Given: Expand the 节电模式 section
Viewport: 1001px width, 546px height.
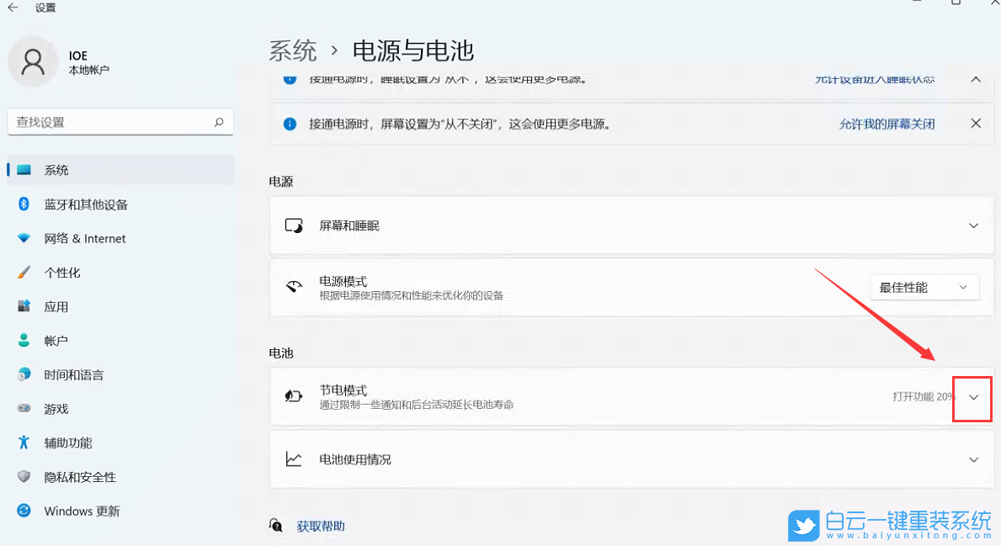Looking at the screenshot, I should (972, 397).
